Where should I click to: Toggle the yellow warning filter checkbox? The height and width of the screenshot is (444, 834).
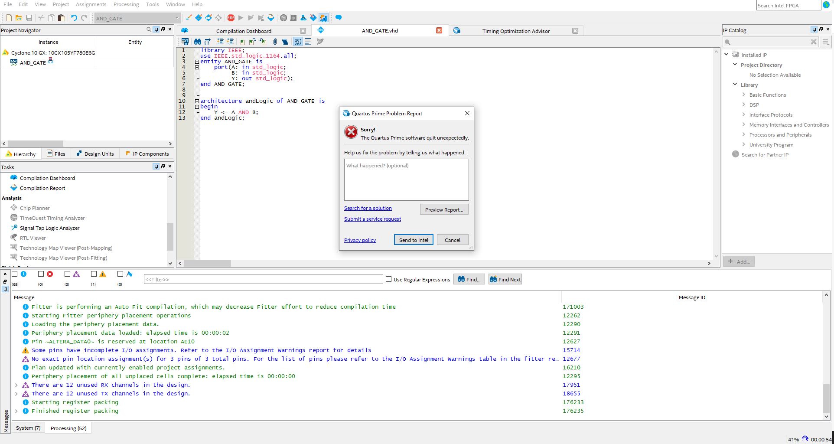[x=94, y=274]
